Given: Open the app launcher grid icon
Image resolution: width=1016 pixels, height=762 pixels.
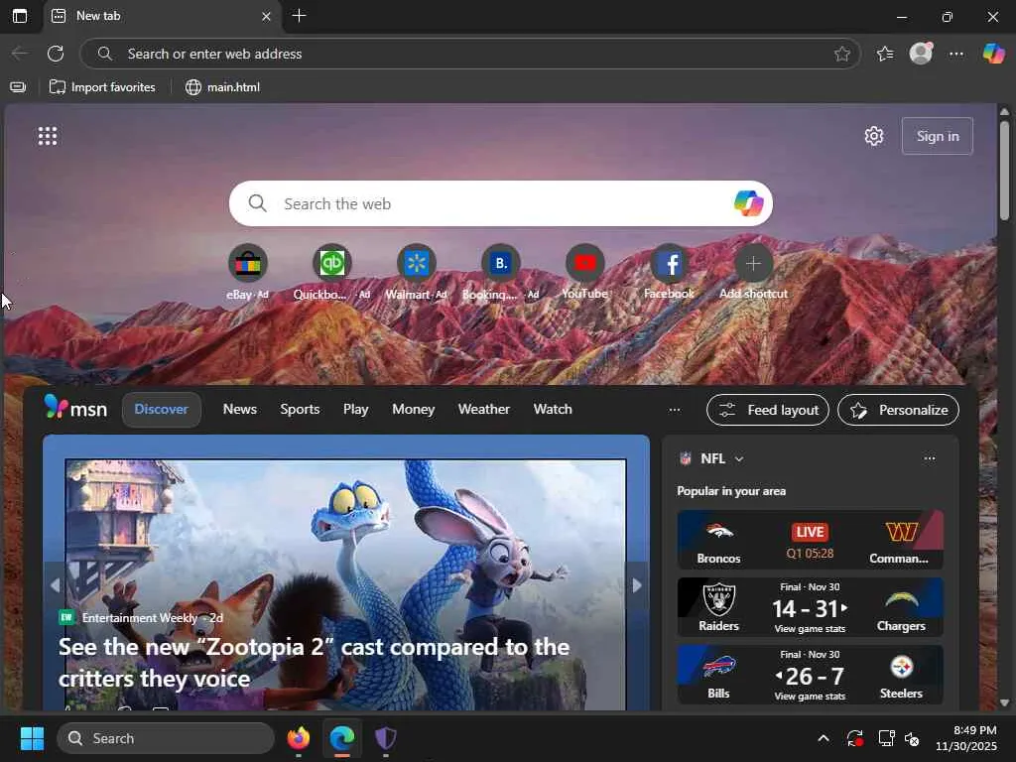Looking at the screenshot, I should tap(48, 136).
